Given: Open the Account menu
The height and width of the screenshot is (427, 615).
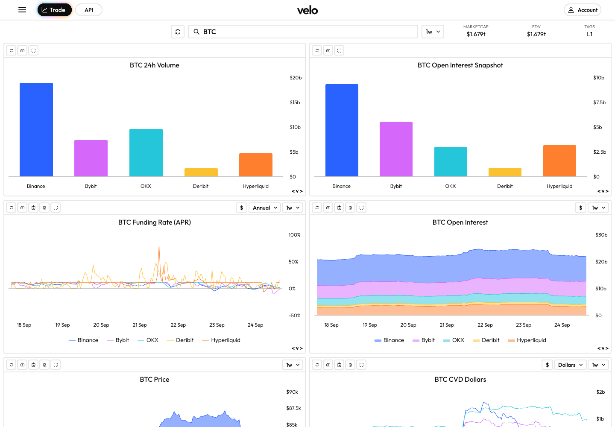Looking at the screenshot, I should pyautogui.click(x=583, y=10).
